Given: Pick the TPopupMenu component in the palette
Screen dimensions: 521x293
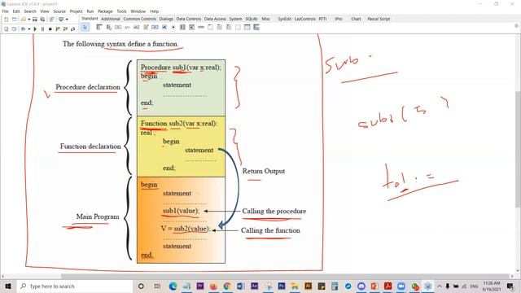Looking at the screenshot, I should pyautogui.click(x=108, y=27).
